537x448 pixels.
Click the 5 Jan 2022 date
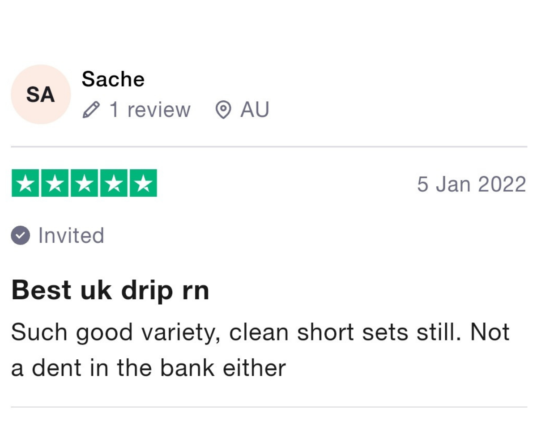[472, 184]
